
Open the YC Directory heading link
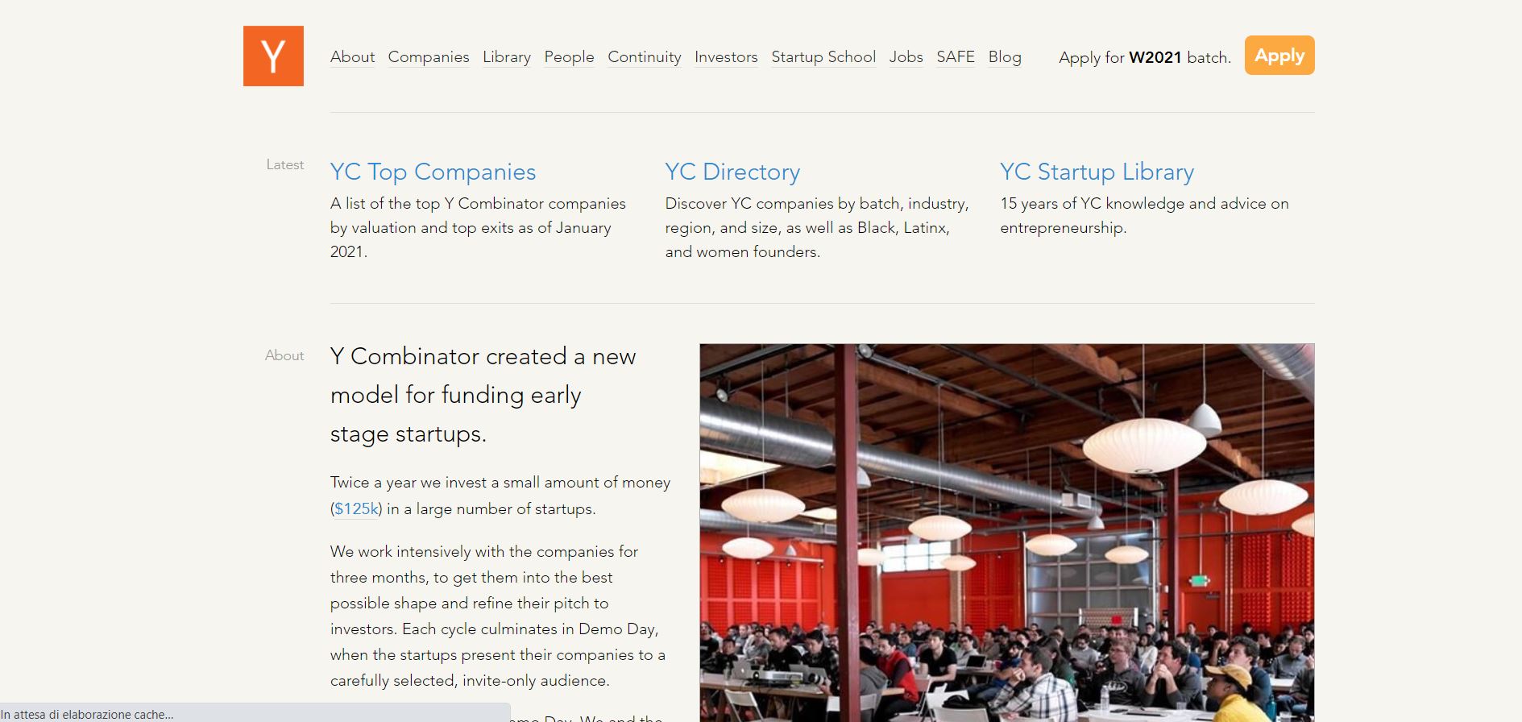click(732, 172)
